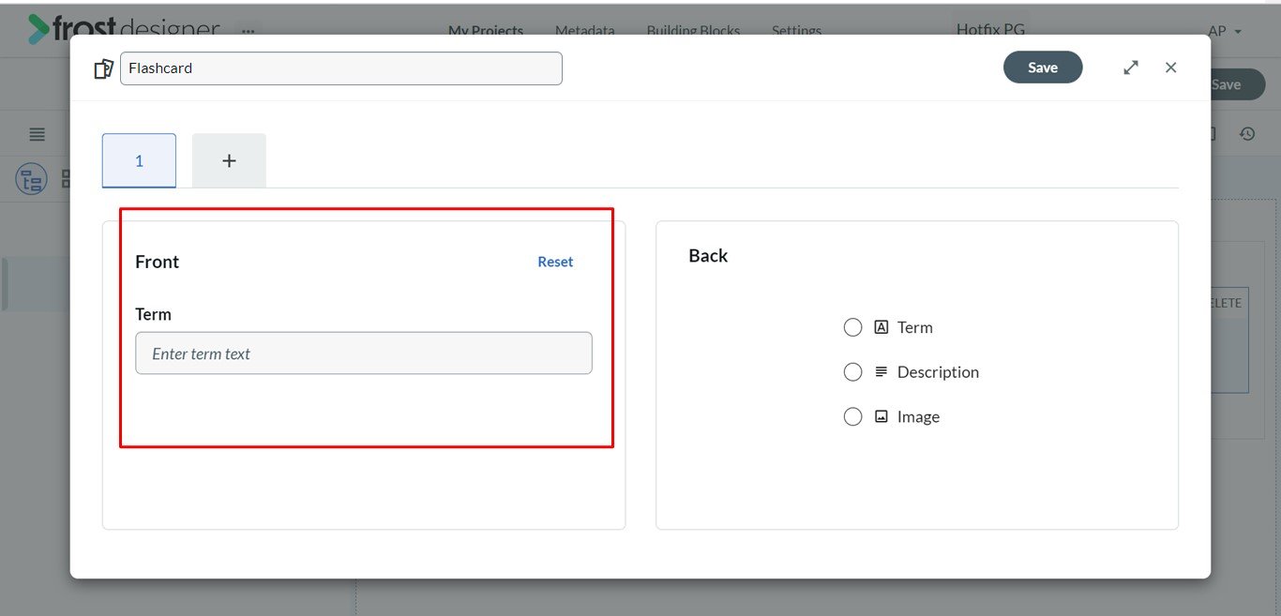Click the flashcard icon beside the title
Screen dimensions: 1281x616
pos(103,68)
